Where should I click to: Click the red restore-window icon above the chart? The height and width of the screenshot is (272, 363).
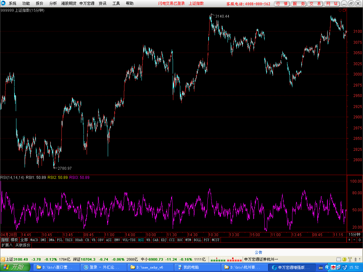[344, 10]
